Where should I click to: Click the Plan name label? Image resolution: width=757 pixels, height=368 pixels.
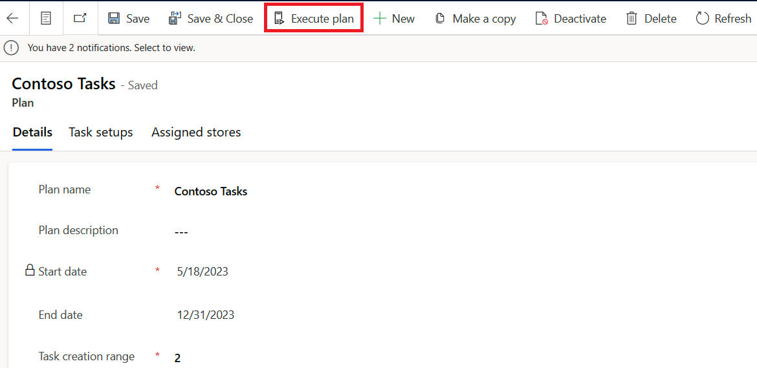[65, 189]
